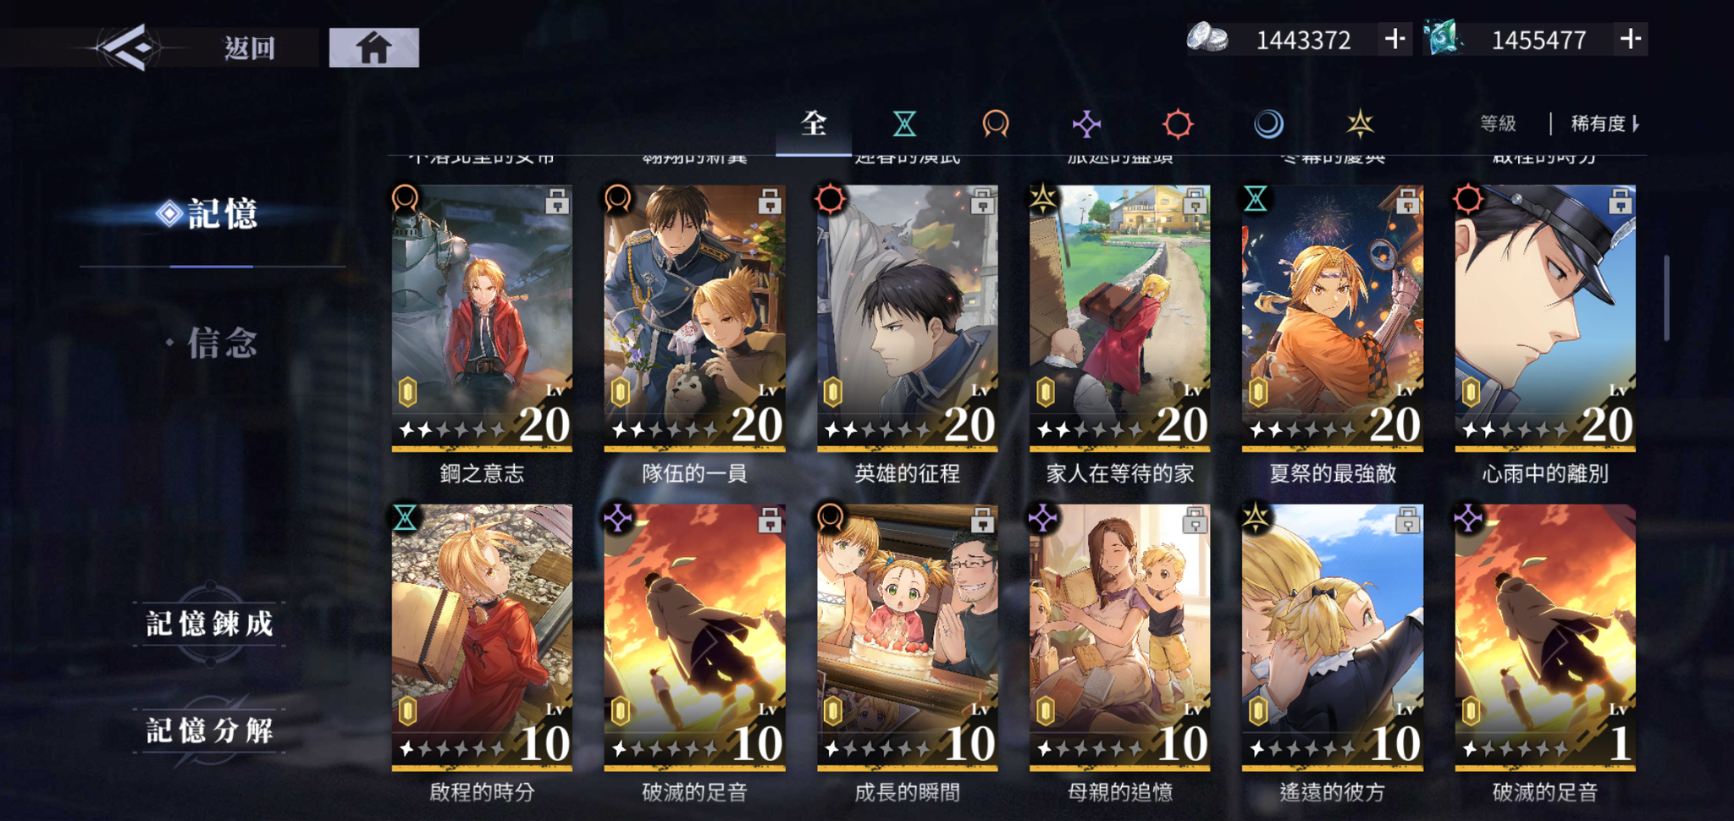Toggle lock on 成長的瞬間 card
This screenshot has width=1734, height=821.
click(982, 520)
